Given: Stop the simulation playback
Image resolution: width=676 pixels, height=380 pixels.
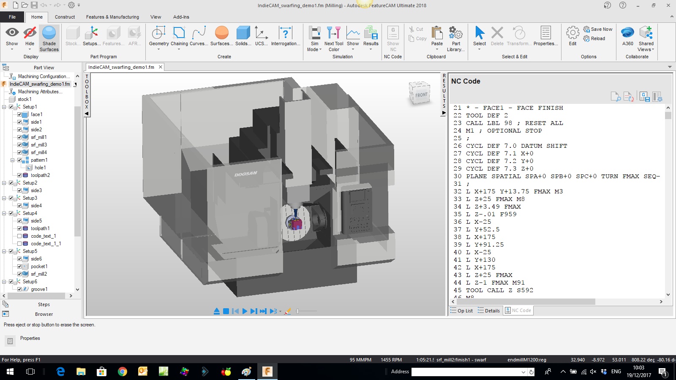Looking at the screenshot, I should click(x=226, y=311).
